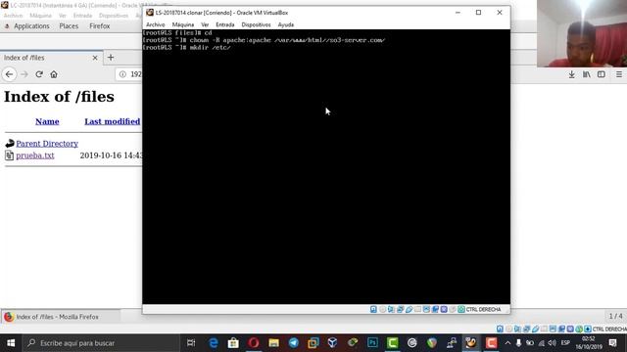Open Telegram from taskbar
The height and width of the screenshot is (352, 627).
click(x=294, y=343)
